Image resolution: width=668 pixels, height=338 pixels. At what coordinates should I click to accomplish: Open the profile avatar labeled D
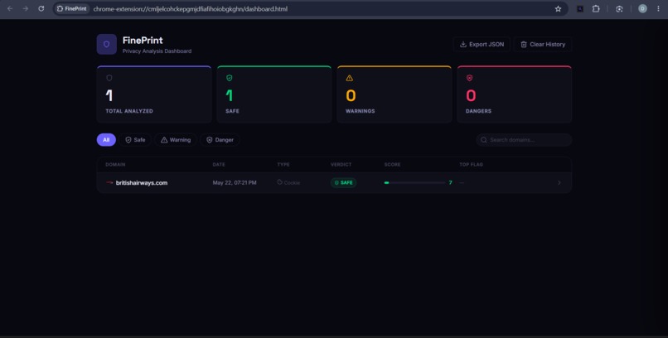click(642, 8)
